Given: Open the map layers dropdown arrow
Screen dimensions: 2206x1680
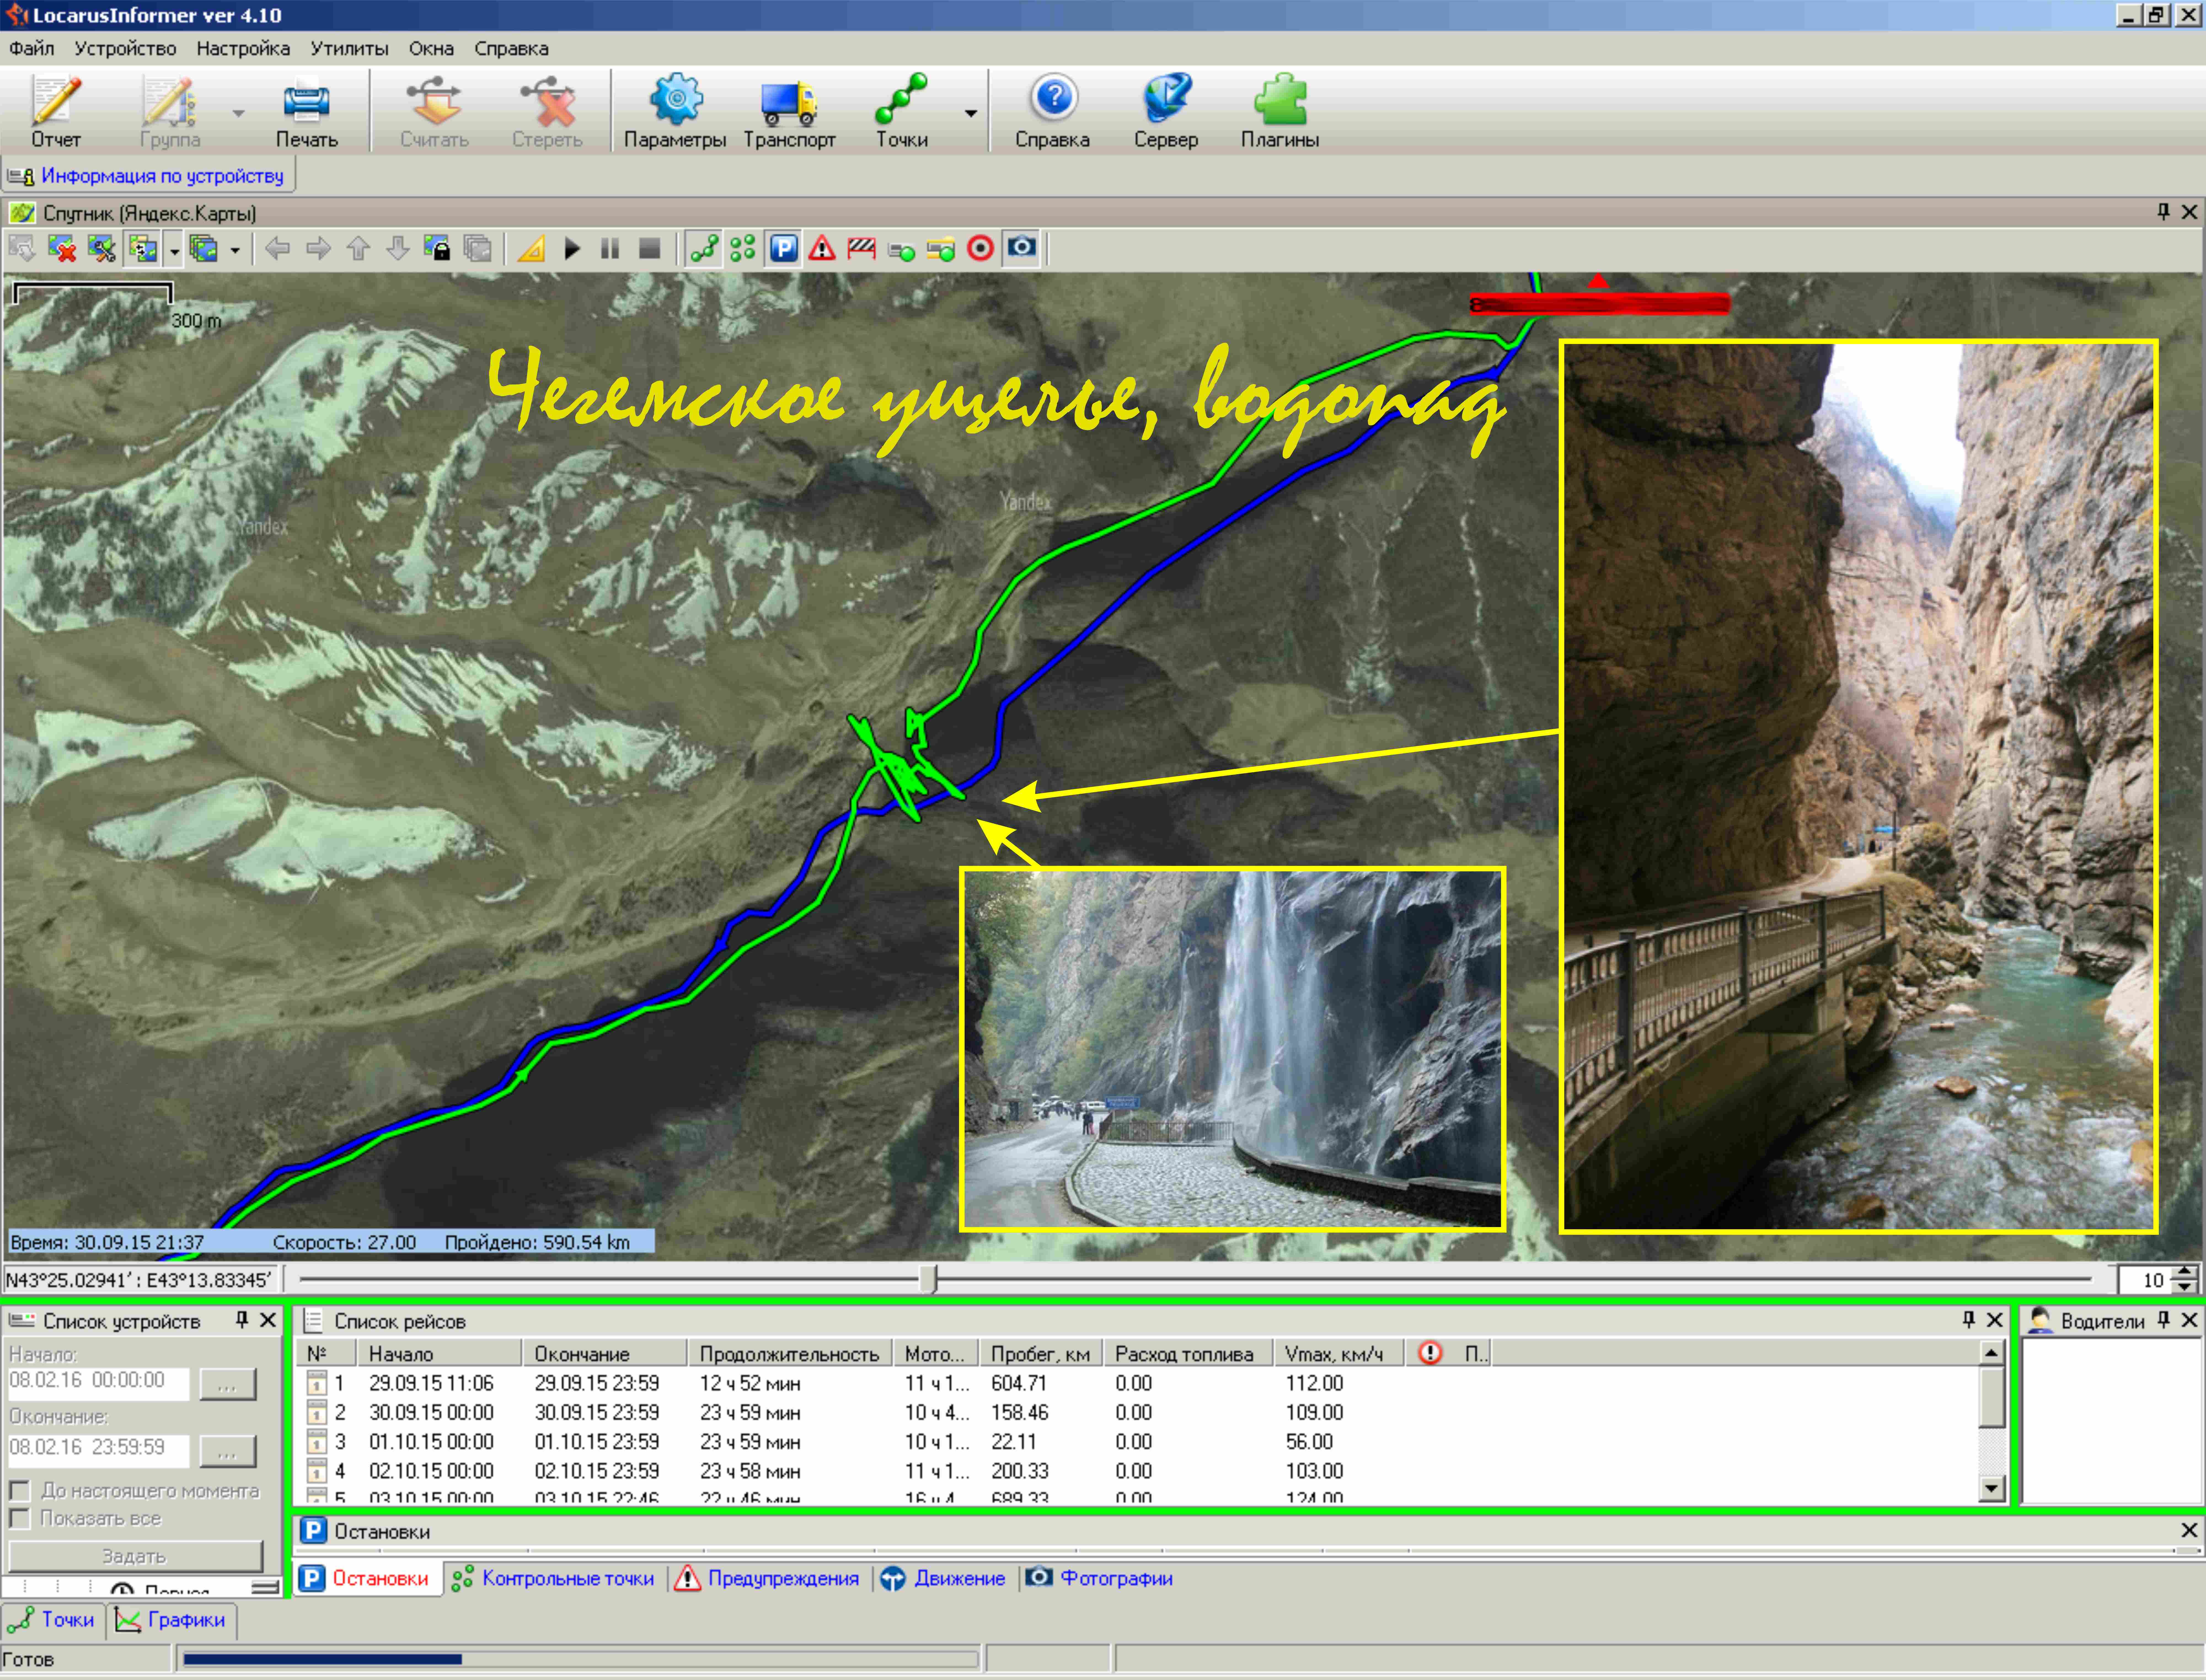Looking at the screenshot, I should [x=235, y=250].
